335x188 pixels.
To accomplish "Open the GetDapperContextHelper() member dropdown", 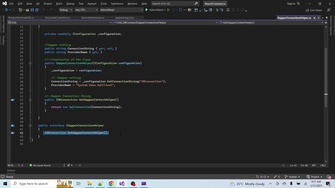I will coord(271,22).
